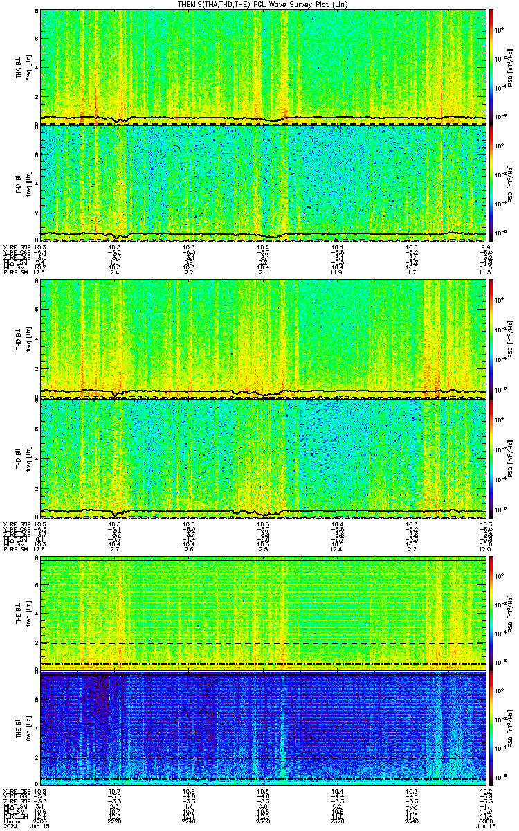Viewport: 519px width, 831px height.
Task: Click the THE B-perp freq [Hz] axis label
Action: (x=27, y=614)
